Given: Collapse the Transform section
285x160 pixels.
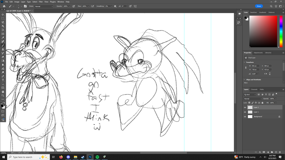Looking at the screenshot, I should pos(244,62).
